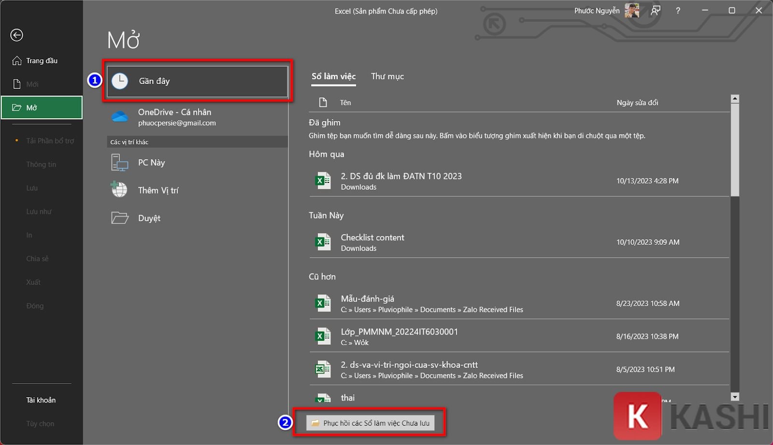Open Thông tin page
Screen dimensions: 773x445
[42, 165]
